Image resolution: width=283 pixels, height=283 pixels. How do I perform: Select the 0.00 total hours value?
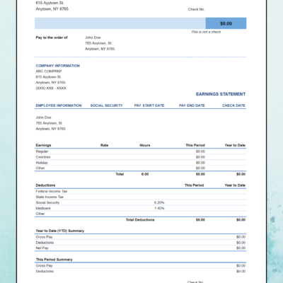tap(145, 174)
